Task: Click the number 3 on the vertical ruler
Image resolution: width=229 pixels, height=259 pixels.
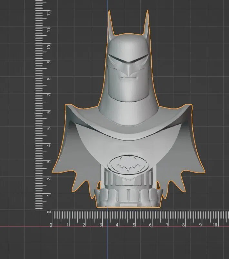Action: click(x=49, y=162)
